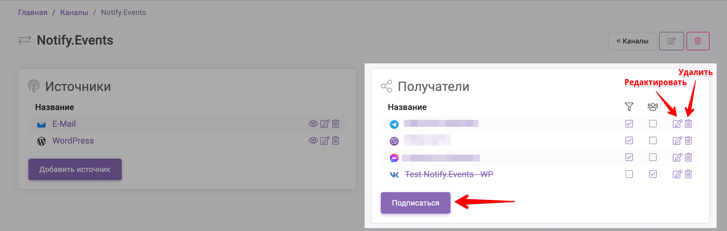Click the « Каналы back button
Viewport: 727px width, 231px height.
633,41
